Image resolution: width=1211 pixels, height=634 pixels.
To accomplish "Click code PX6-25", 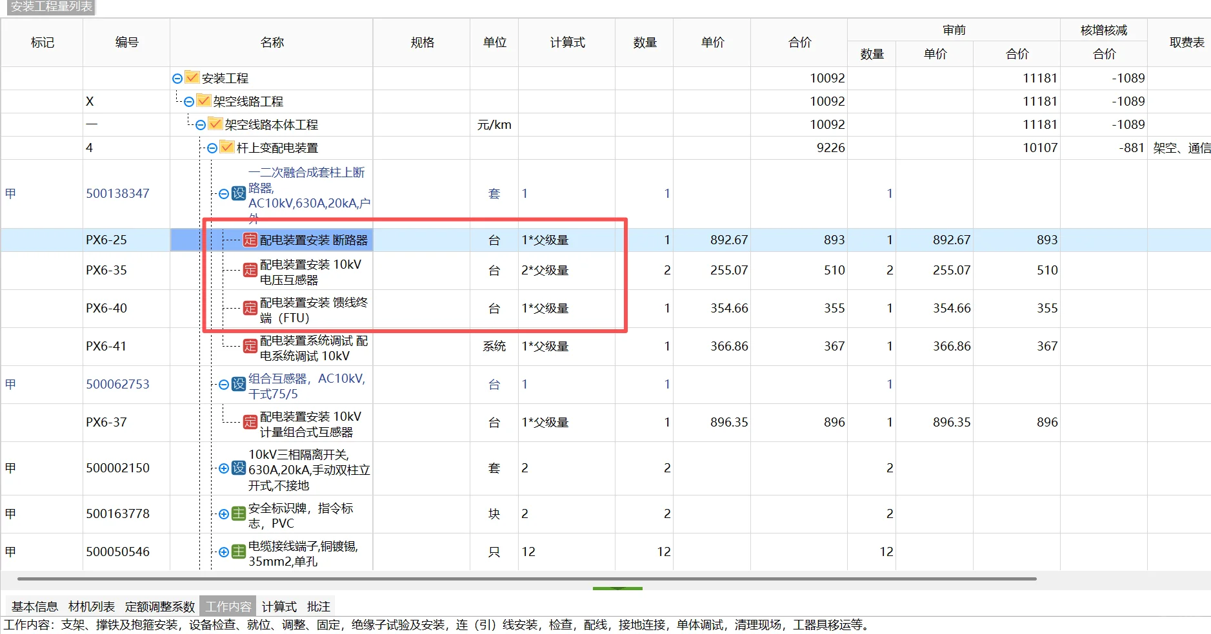I will [x=106, y=240].
